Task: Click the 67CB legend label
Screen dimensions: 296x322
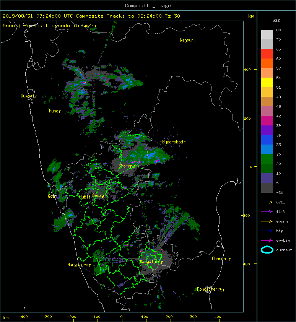Action: (x=281, y=202)
